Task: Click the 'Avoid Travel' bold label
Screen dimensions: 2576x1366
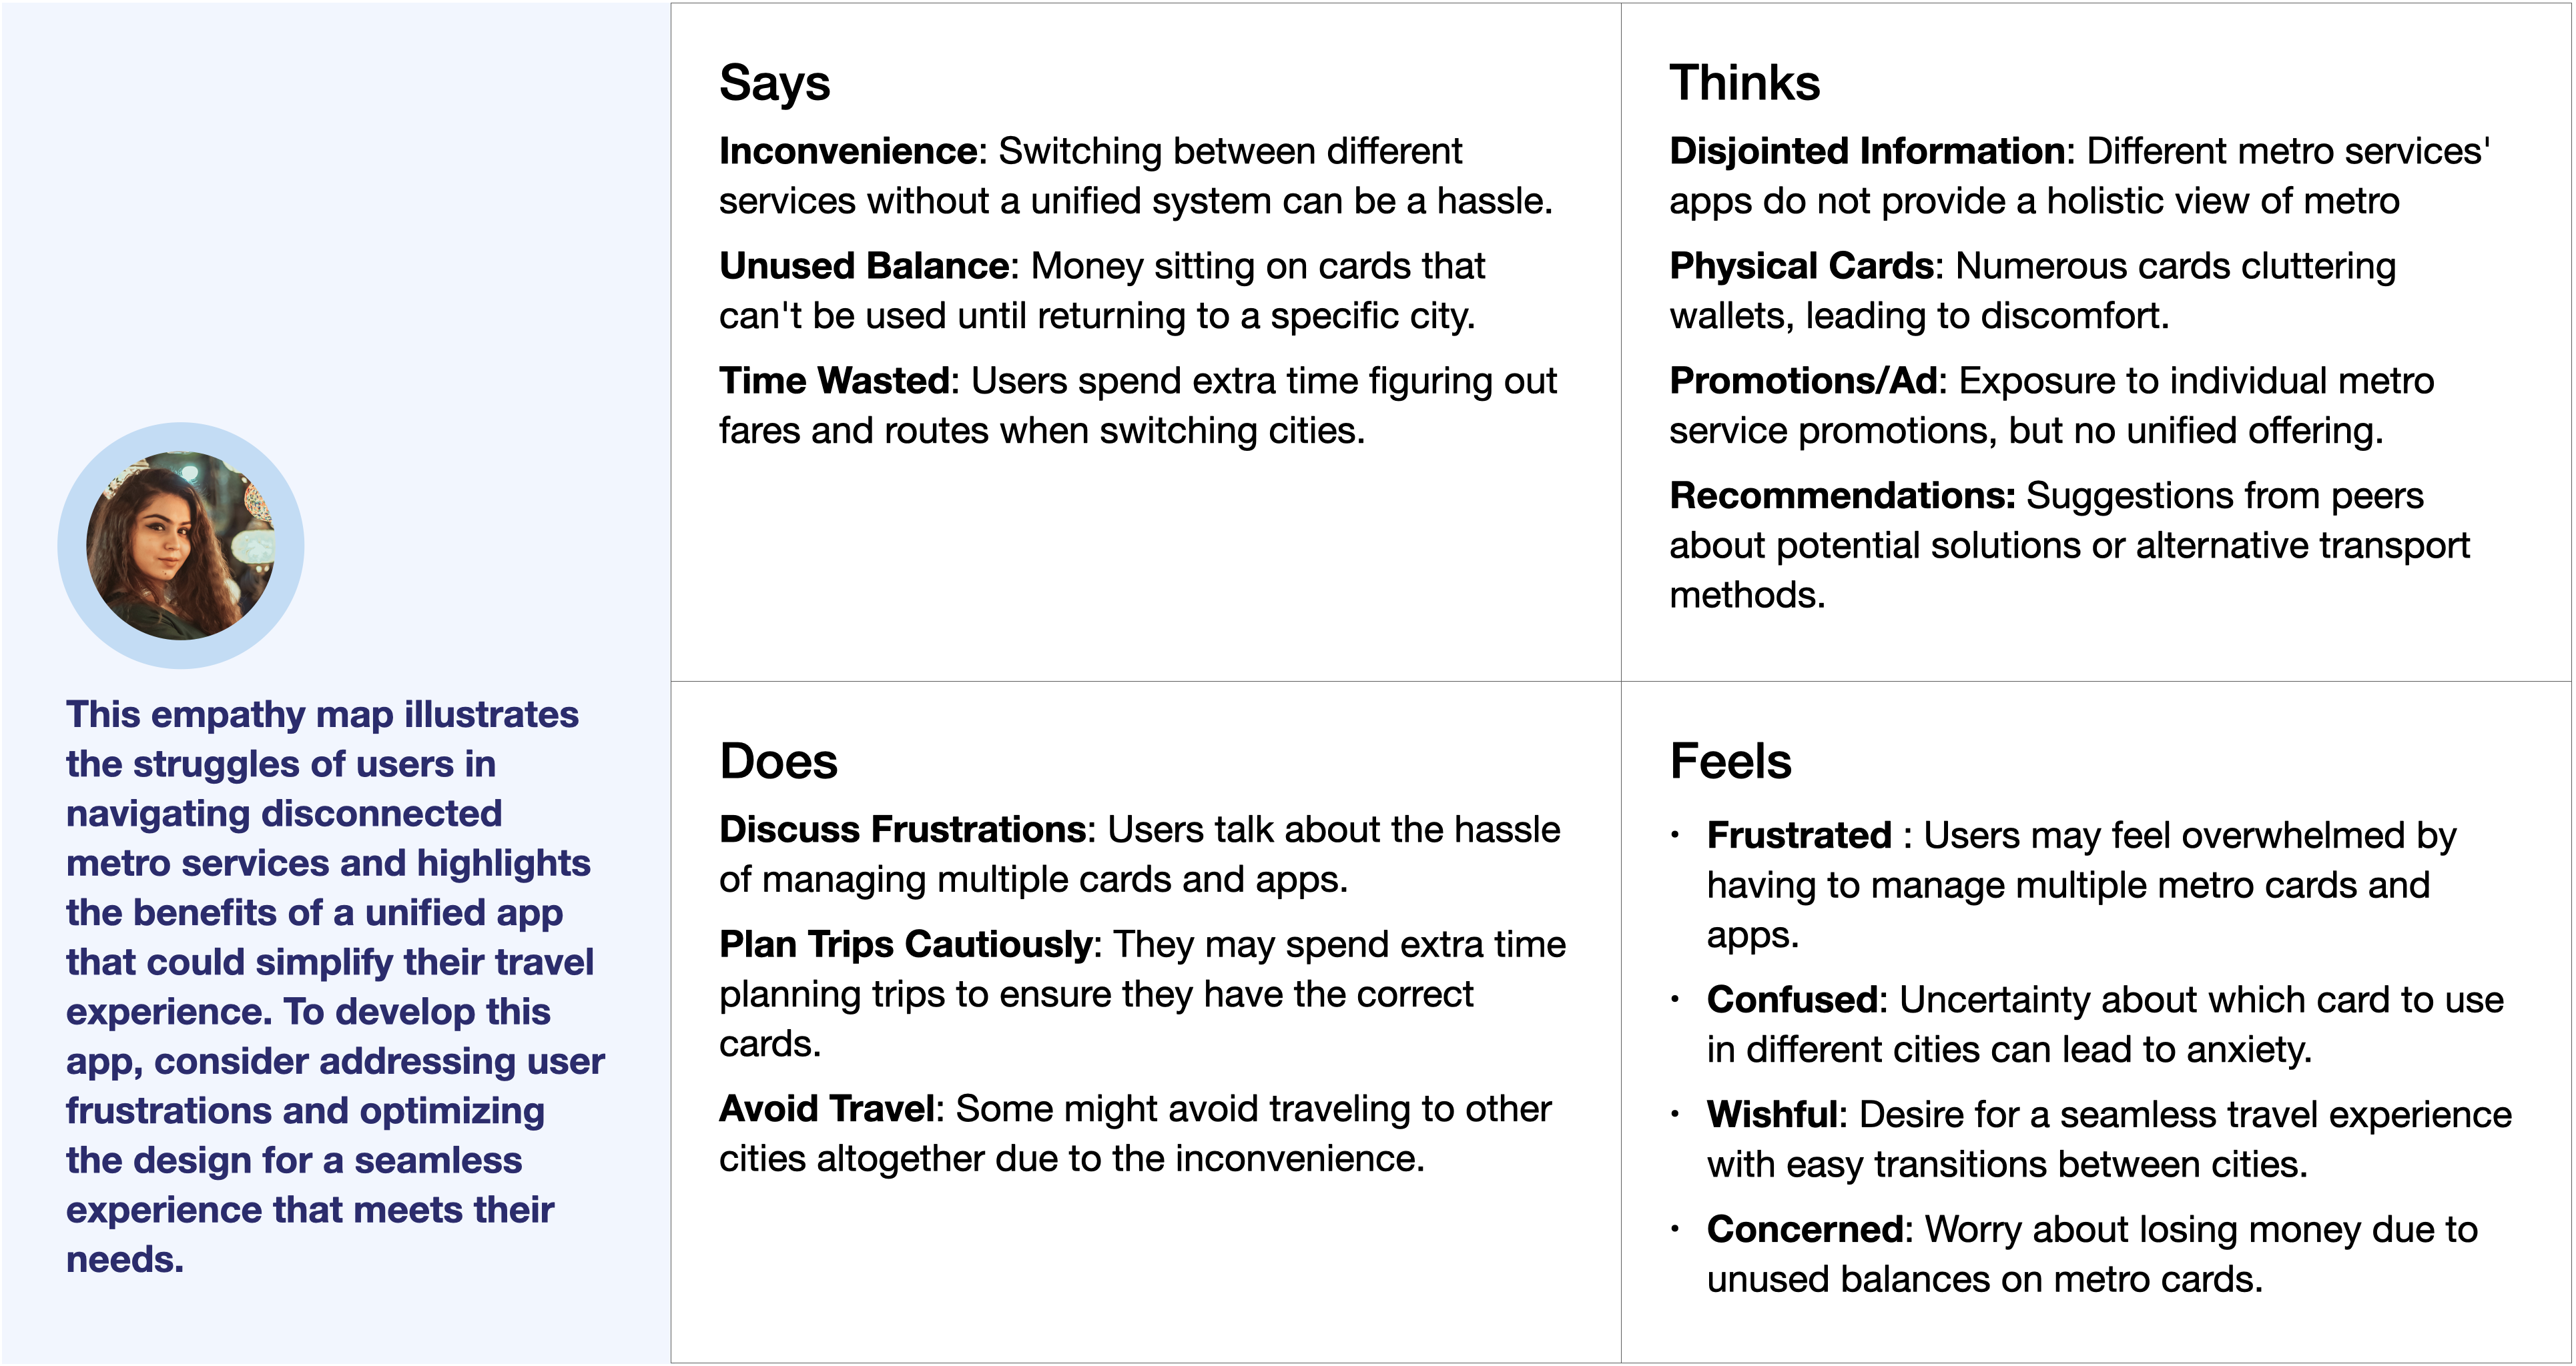Action: click(x=827, y=1110)
